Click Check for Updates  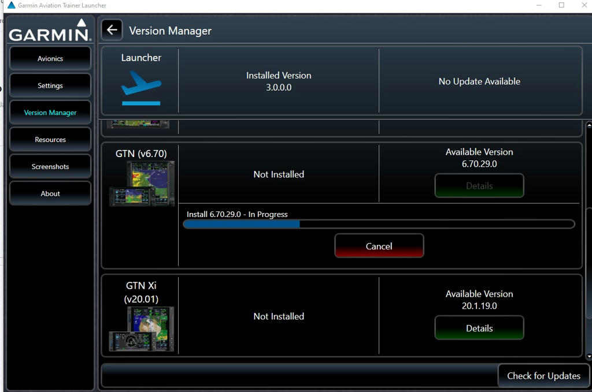[543, 375]
